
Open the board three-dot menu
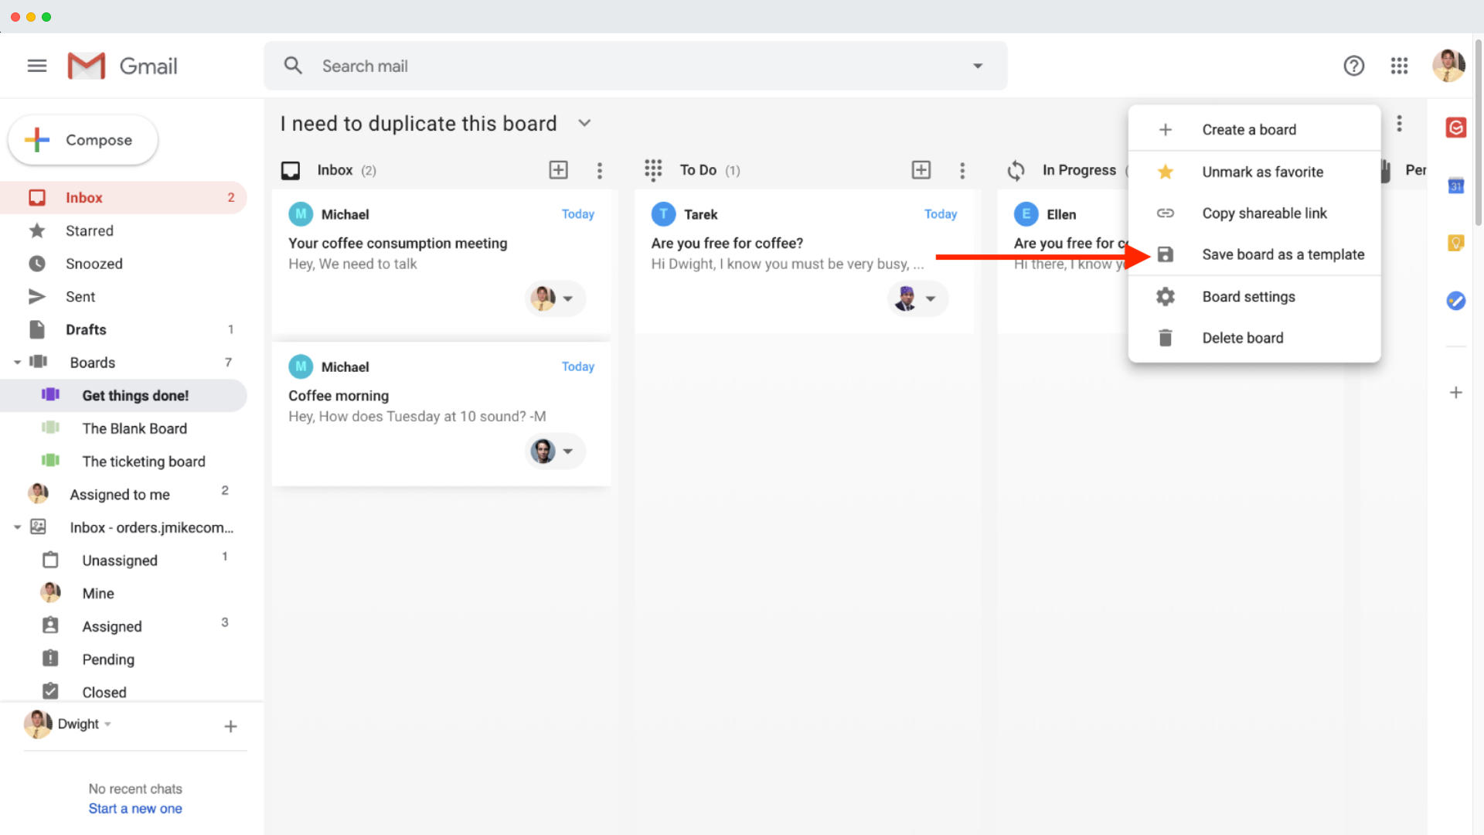[1399, 124]
